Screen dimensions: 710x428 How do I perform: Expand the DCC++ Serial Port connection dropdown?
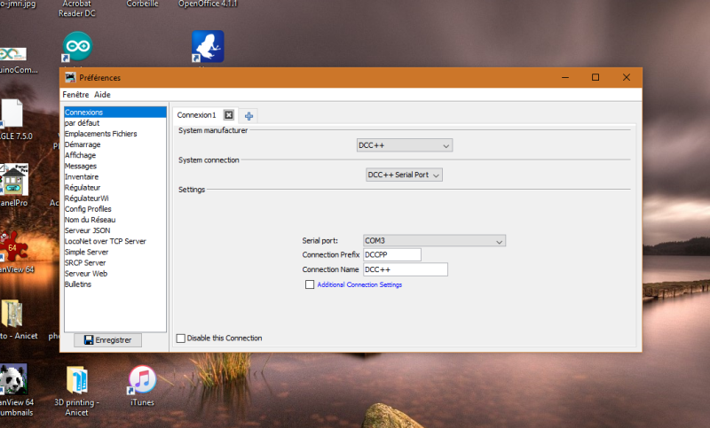coord(404,175)
